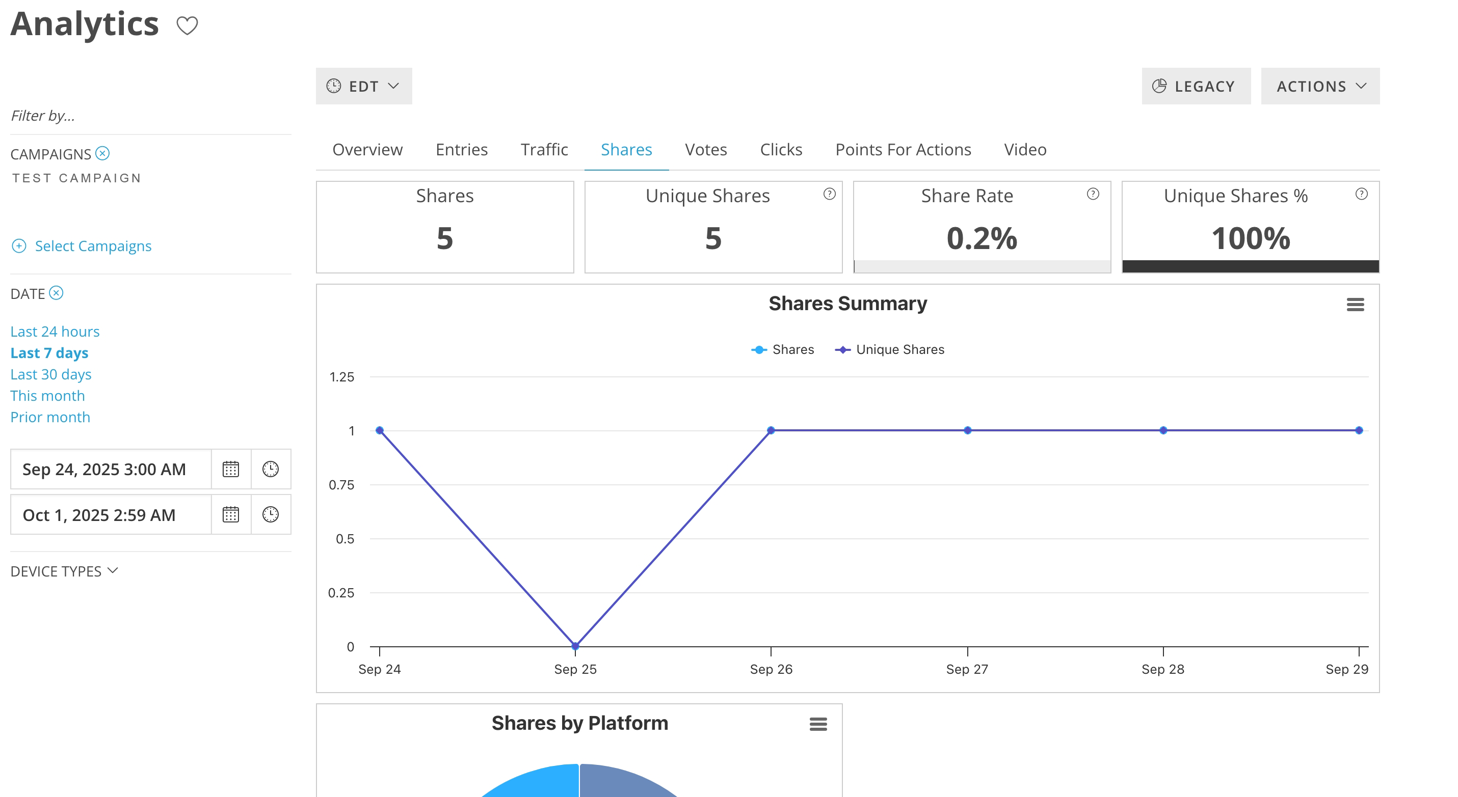The width and height of the screenshot is (1458, 797).
Task: Click the Shares Summary chart hamburger menu
Action: point(1356,305)
